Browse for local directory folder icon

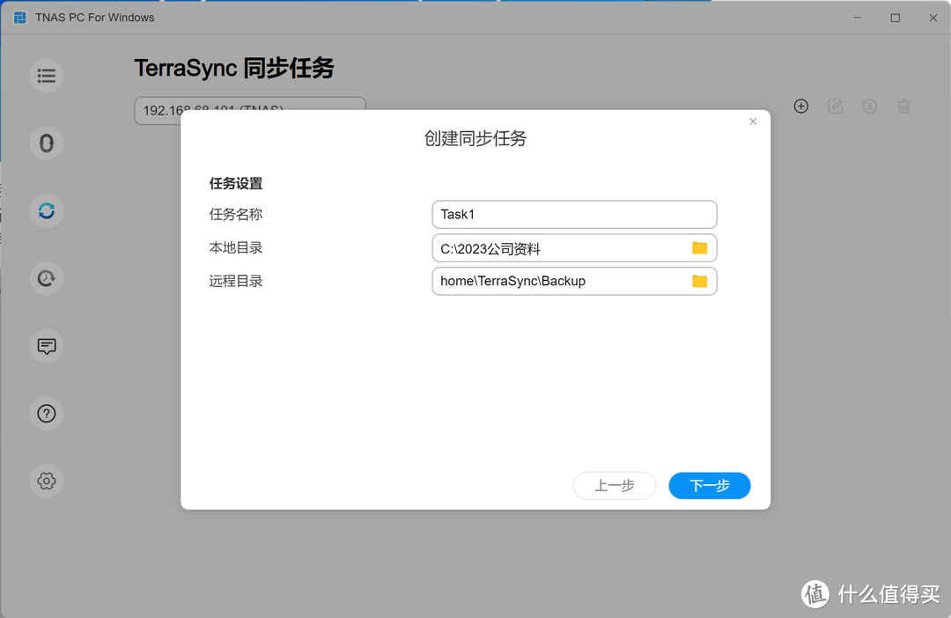point(699,248)
